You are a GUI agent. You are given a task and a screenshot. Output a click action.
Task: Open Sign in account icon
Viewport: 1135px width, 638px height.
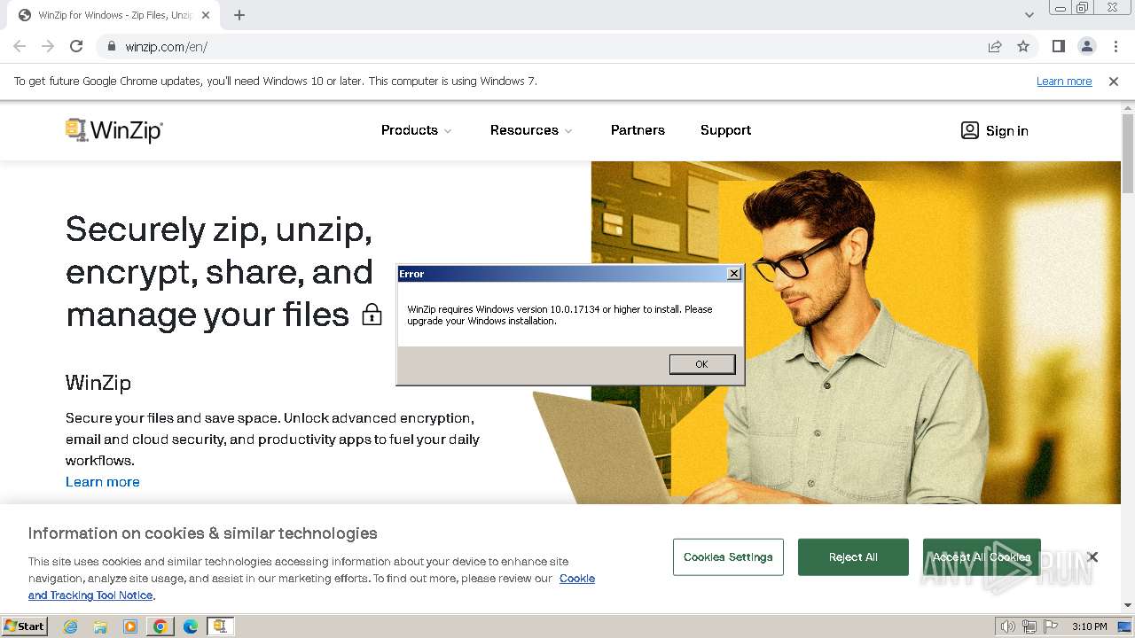coord(969,130)
